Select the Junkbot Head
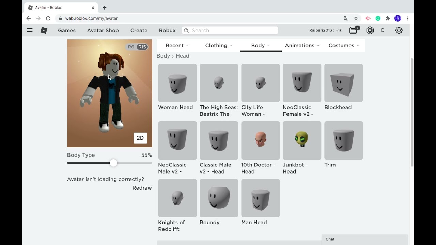This screenshot has width=436, height=245. point(302,141)
